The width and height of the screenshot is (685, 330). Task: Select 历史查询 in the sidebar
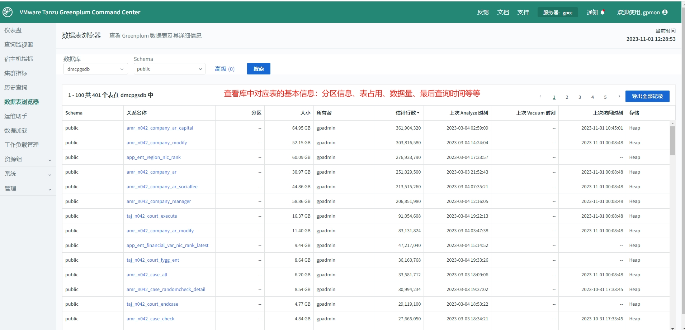point(15,87)
